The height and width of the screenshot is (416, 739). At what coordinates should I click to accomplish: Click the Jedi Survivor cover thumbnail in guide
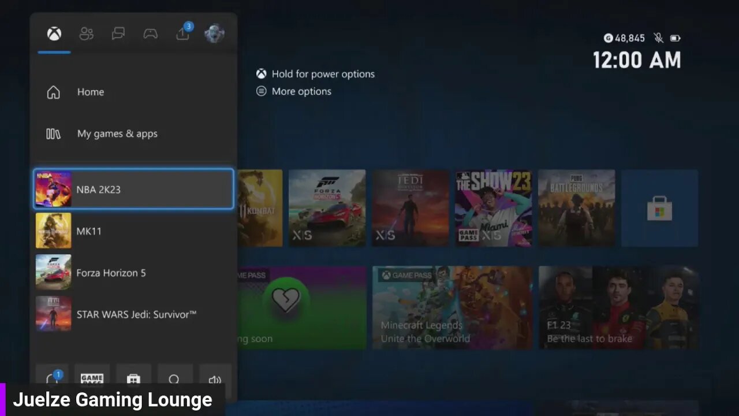[53, 314]
